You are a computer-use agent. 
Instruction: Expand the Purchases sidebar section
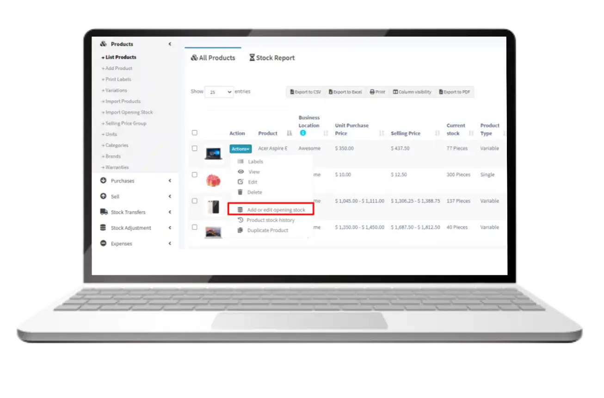point(123,181)
